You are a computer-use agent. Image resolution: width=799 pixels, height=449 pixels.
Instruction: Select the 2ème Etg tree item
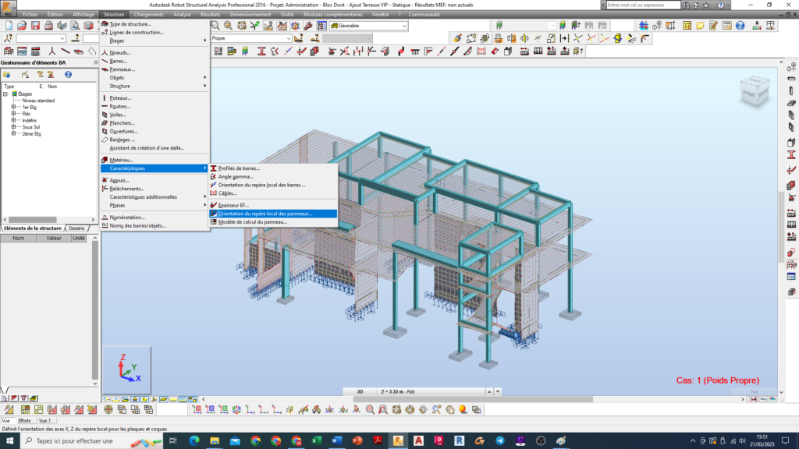click(x=35, y=133)
